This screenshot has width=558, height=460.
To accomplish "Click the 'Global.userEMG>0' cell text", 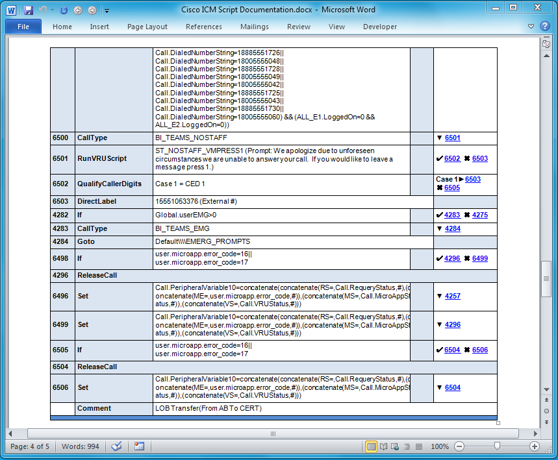I will coord(186,215).
